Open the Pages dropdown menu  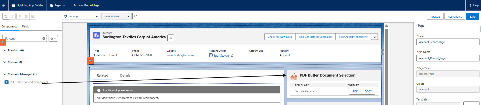pyautogui.click(x=58, y=5)
